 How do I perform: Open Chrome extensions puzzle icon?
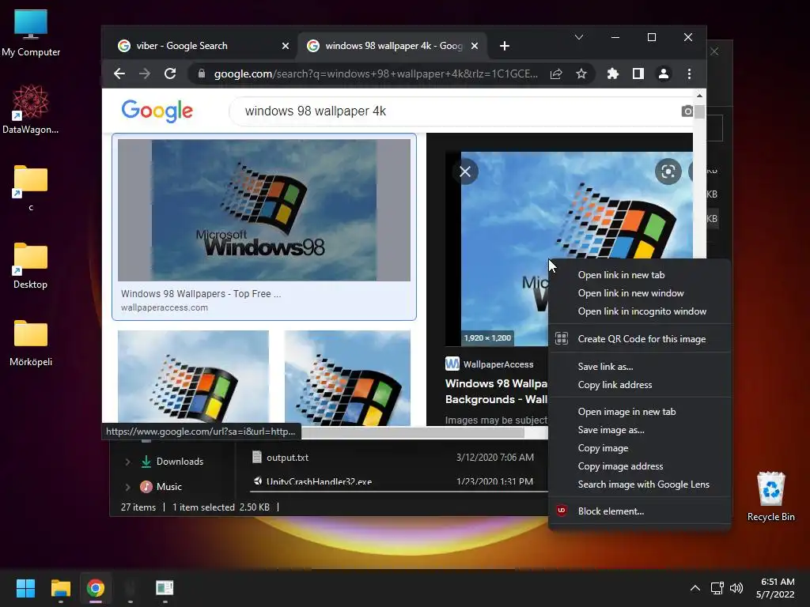pyautogui.click(x=613, y=74)
